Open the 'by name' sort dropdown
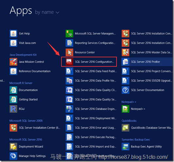174x162 pixels. click(47, 12)
